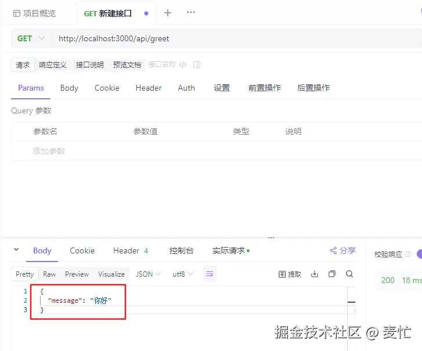
Task: Collapse the response panel with the chevron
Action: pyautogui.click(x=16, y=249)
